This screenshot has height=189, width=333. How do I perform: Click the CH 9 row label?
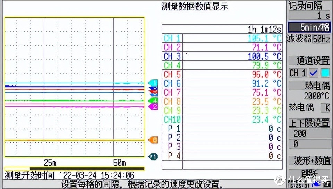172,110
